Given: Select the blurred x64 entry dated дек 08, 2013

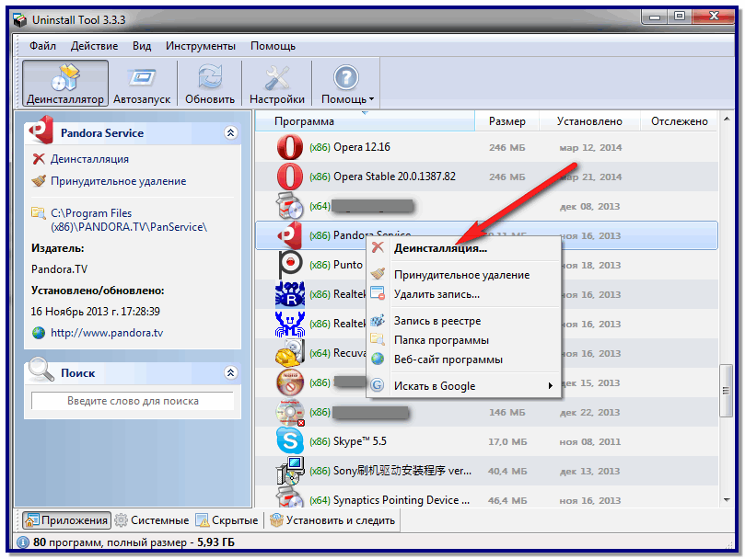Looking at the screenshot, I should pyautogui.click(x=486, y=206).
